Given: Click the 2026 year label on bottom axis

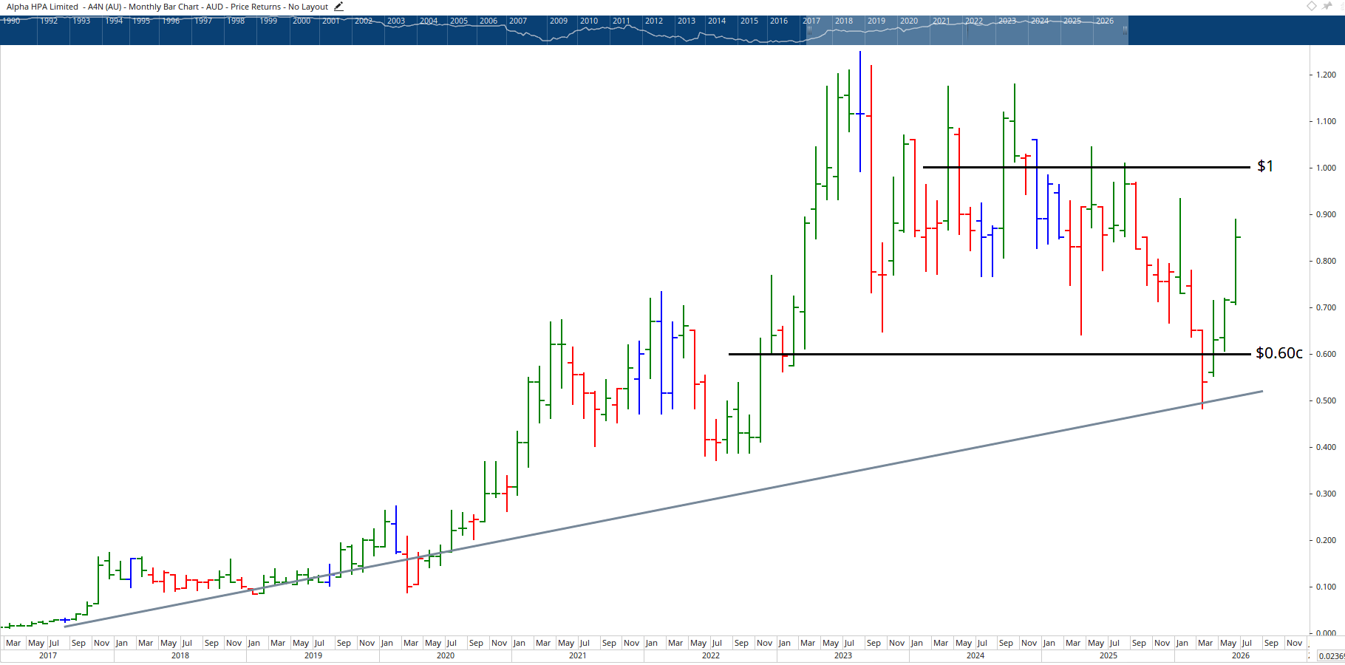Looking at the screenshot, I should (x=1241, y=655).
